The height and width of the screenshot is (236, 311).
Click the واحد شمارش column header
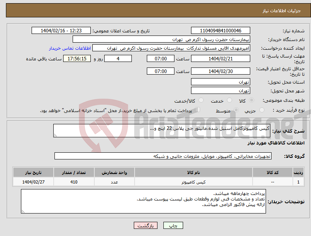114,172
